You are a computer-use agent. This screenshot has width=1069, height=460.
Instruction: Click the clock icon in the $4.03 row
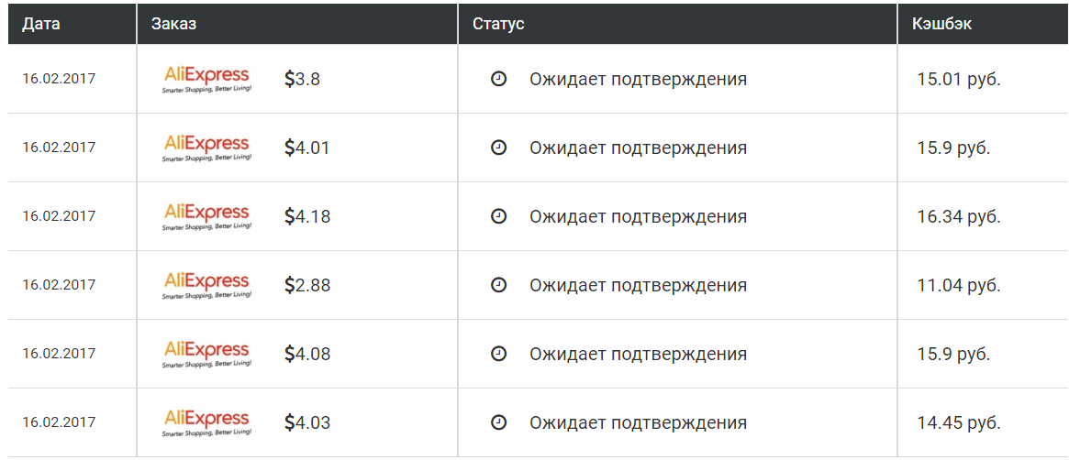pos(499,422)
